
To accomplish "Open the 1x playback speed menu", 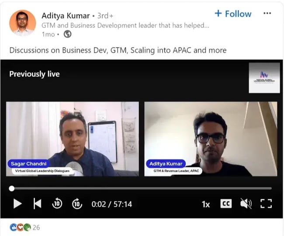I will click(x=206, y=204).
